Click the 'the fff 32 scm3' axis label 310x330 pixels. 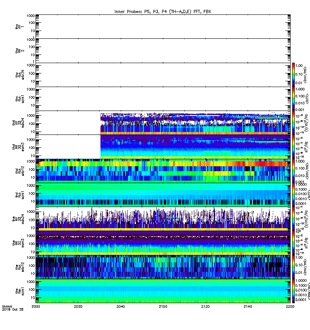coord(18,243)
